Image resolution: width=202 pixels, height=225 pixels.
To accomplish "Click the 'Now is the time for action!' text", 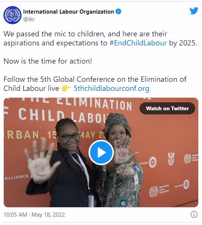I will tap(48, 61).
